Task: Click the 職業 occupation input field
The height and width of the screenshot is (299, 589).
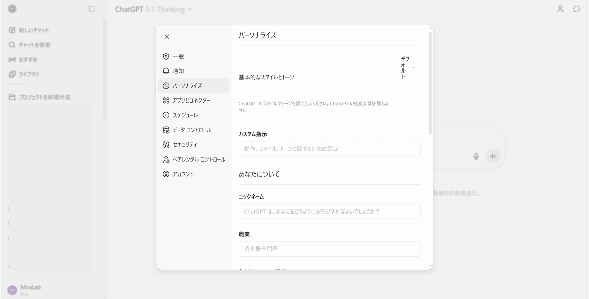Action: point(329,249)
